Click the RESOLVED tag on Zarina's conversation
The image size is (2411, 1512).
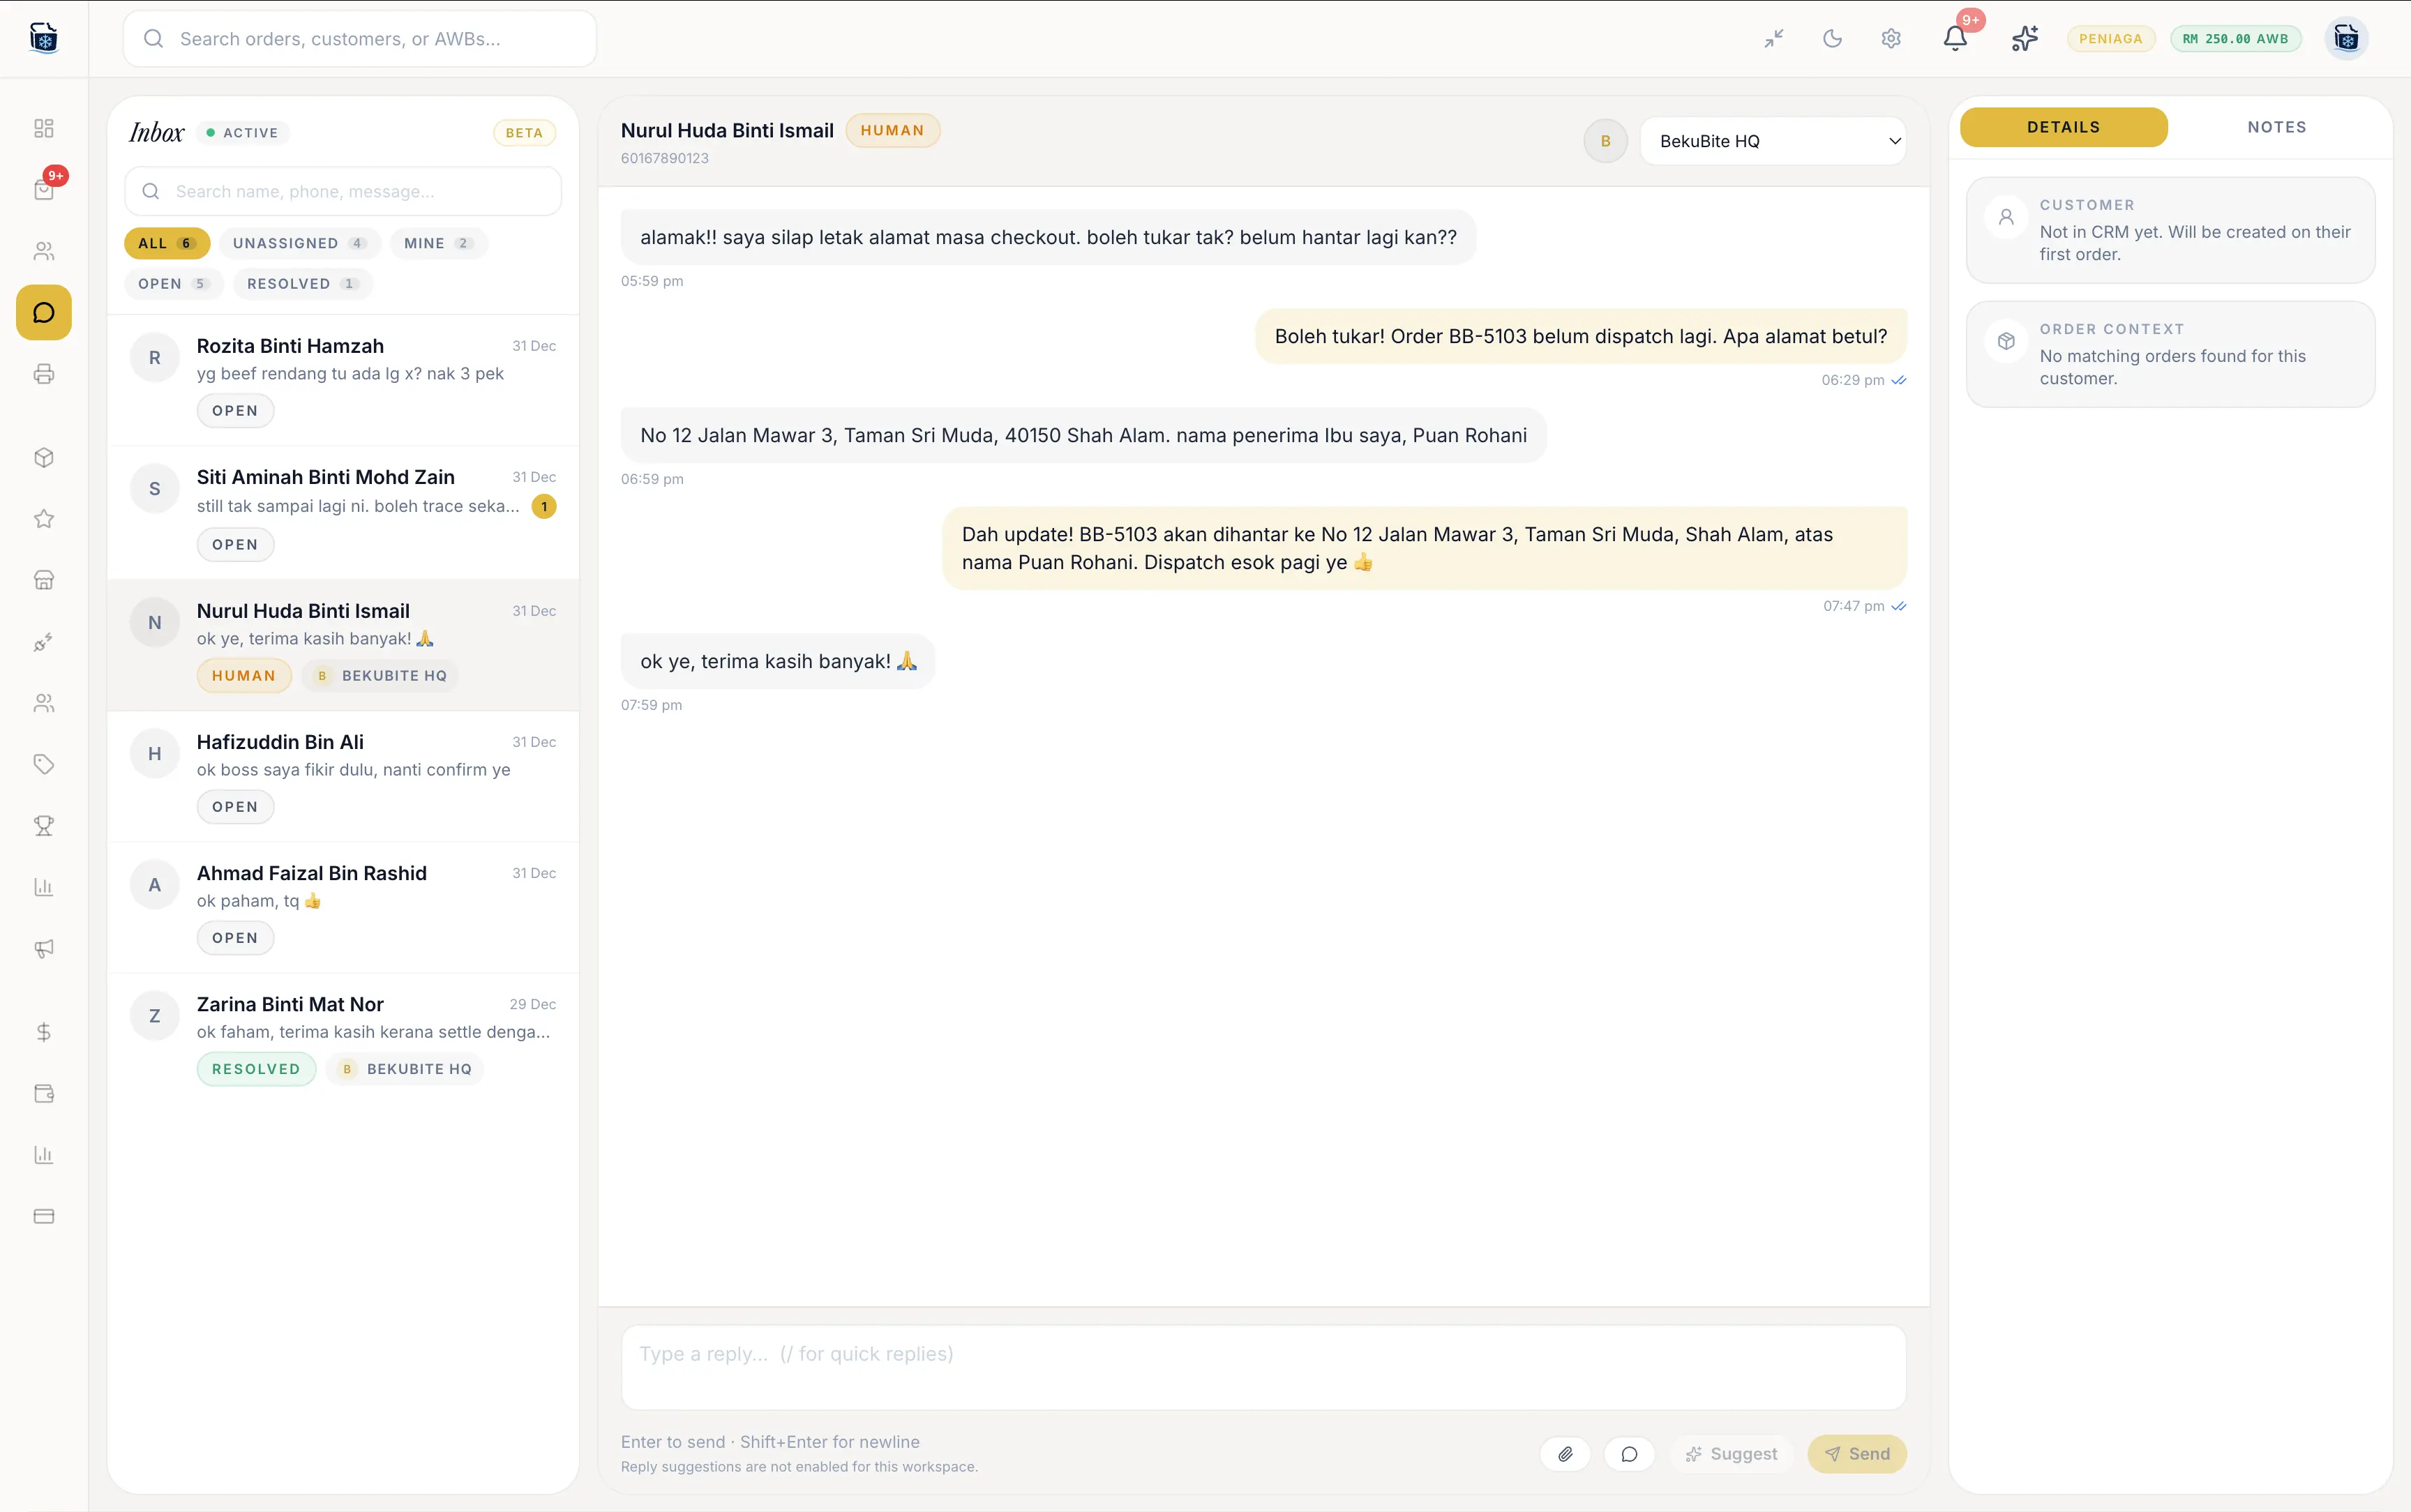tap(256, 1069)
